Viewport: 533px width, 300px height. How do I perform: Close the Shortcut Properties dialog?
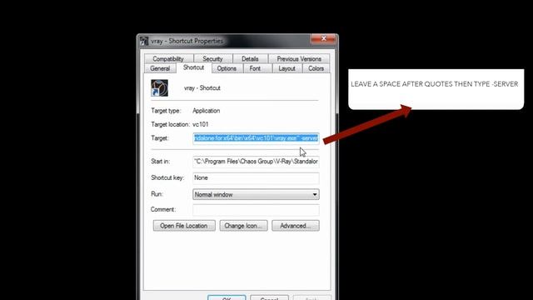coord(323,39)
